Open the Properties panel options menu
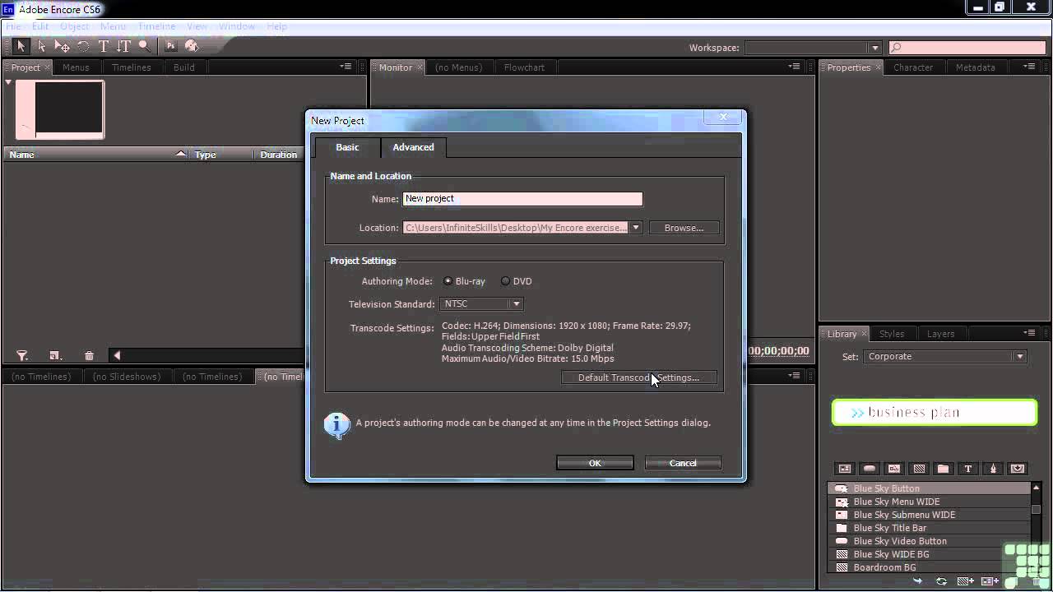This screenshot has width=1053, height=592. pos(1029,67)
